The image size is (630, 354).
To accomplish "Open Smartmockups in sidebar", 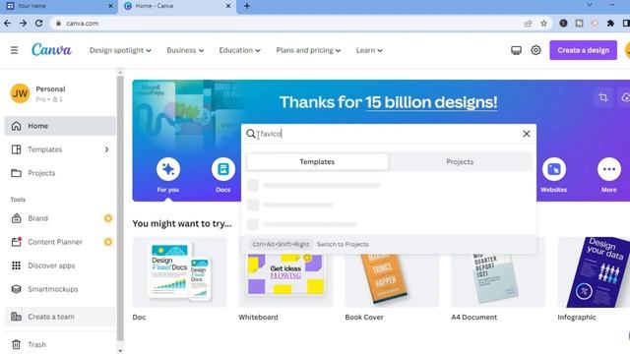I will pyautogui.click(x=60, y=289).
